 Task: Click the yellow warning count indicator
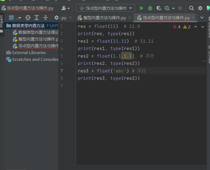click(x=187, y=27)
